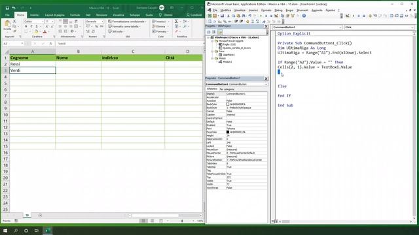Open Task View on the taskbar
Screen dimensions: 419x235
(x=37, y=230)
